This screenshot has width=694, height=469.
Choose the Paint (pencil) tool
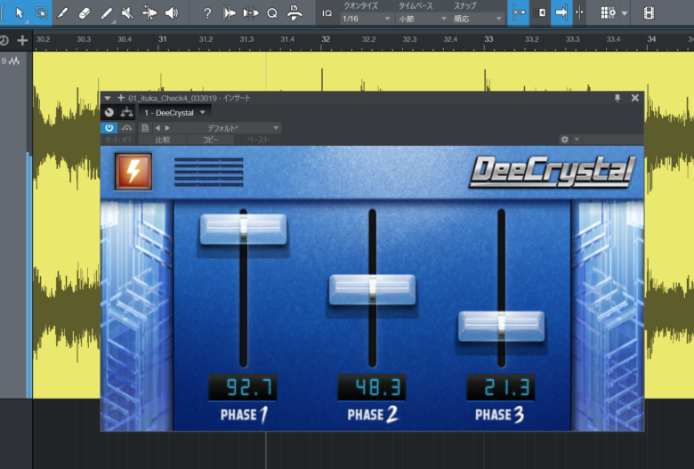click(63, 13)
